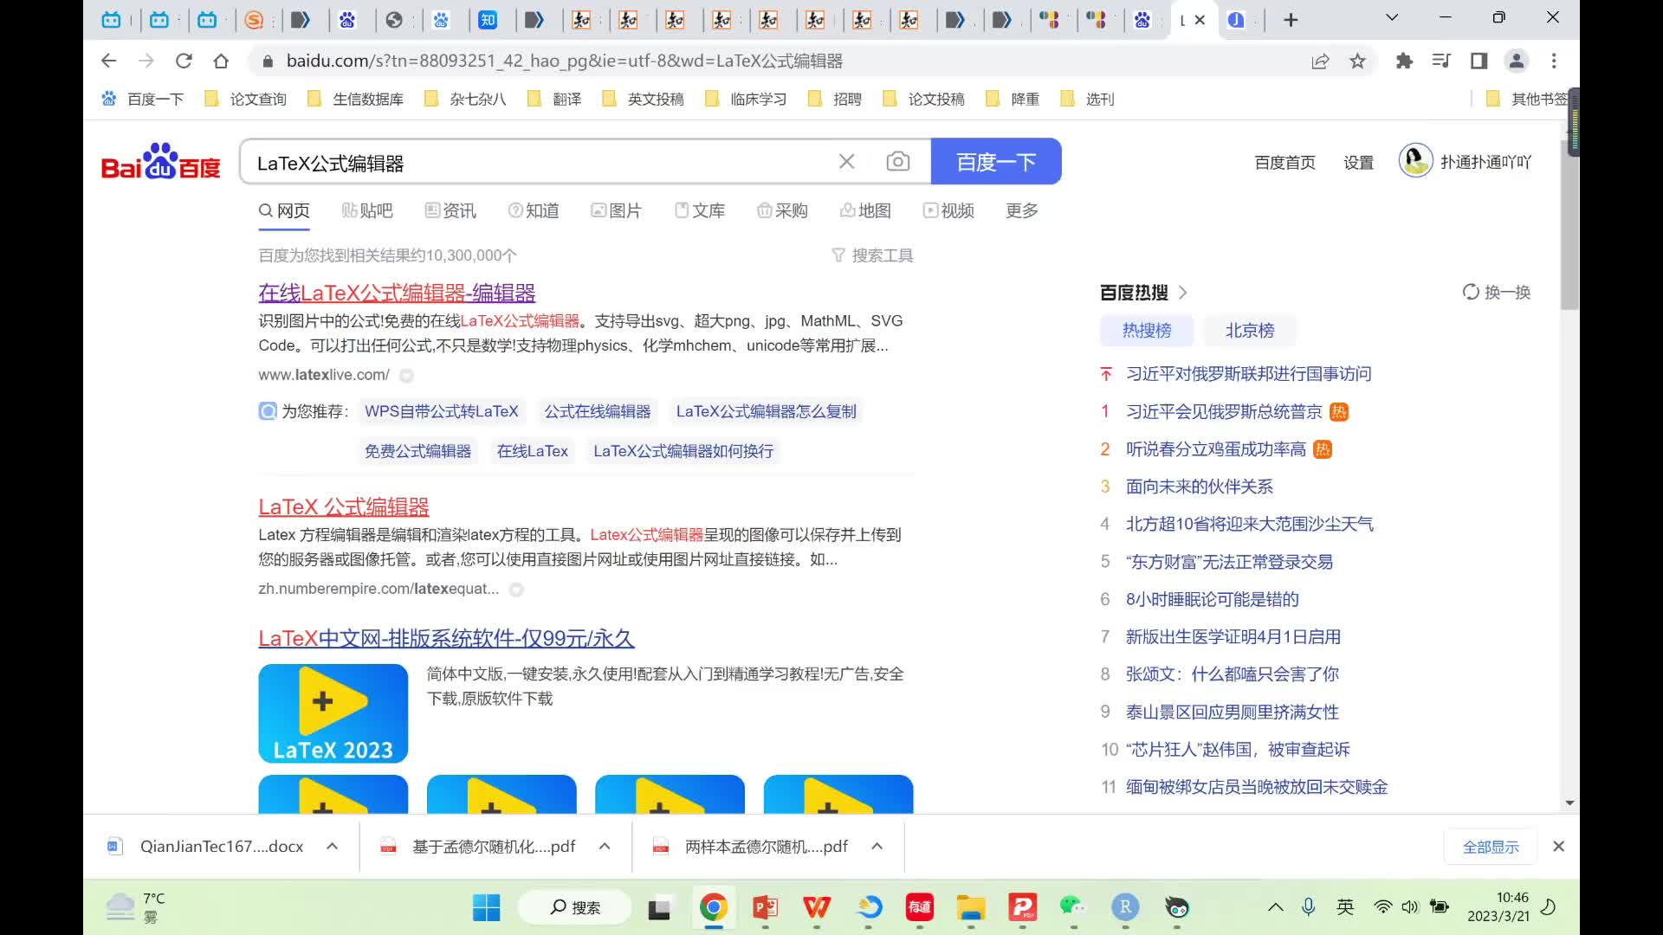Select the 北京榜 tab

[x=1250, y=331]
